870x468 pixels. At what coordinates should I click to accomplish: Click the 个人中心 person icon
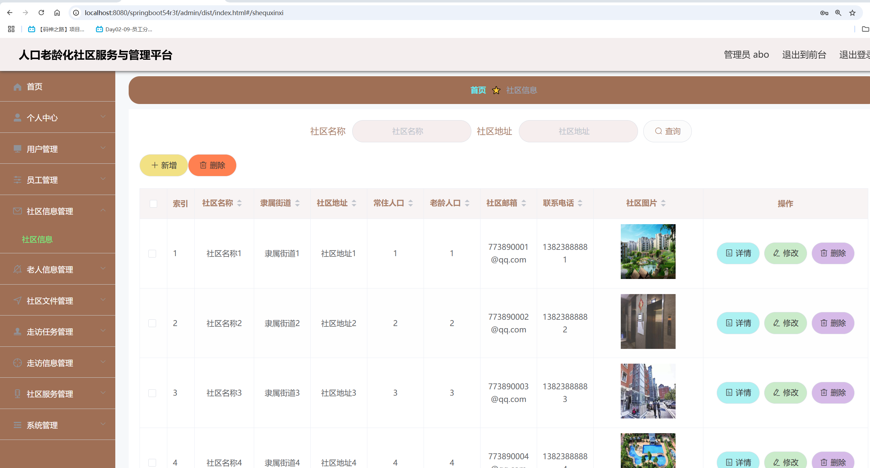(x=17, y=117)
